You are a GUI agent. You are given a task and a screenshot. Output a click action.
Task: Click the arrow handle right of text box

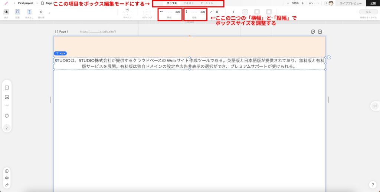point(329,57)
